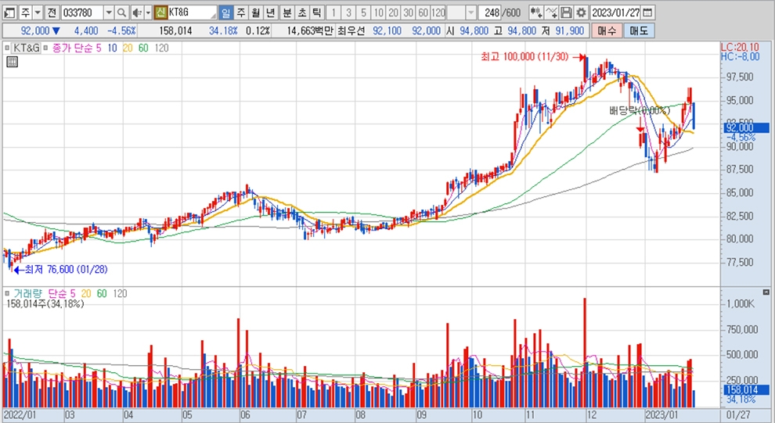The width and height of the screenshot is (775, 423).
Task: Click the speaker sound alert icon
Action: [137, 13]
